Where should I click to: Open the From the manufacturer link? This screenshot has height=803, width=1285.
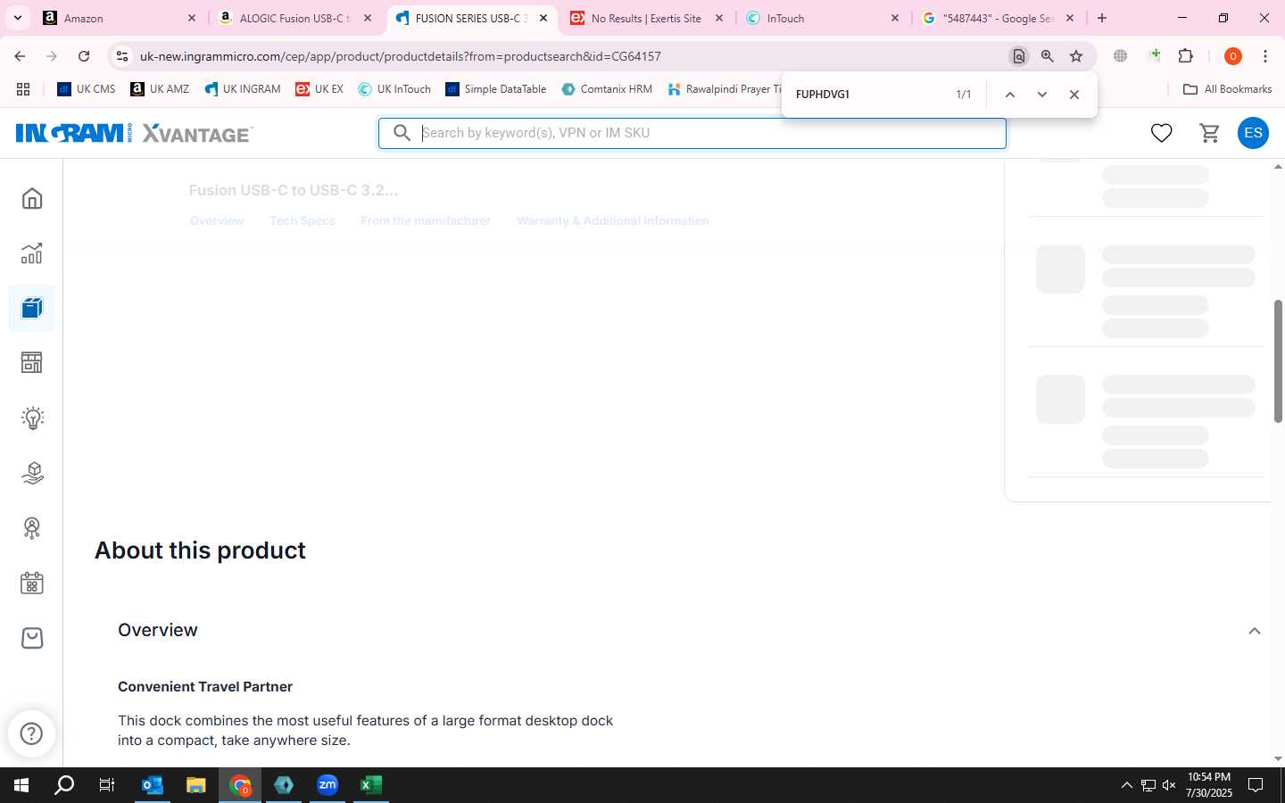tap(426, 220)
